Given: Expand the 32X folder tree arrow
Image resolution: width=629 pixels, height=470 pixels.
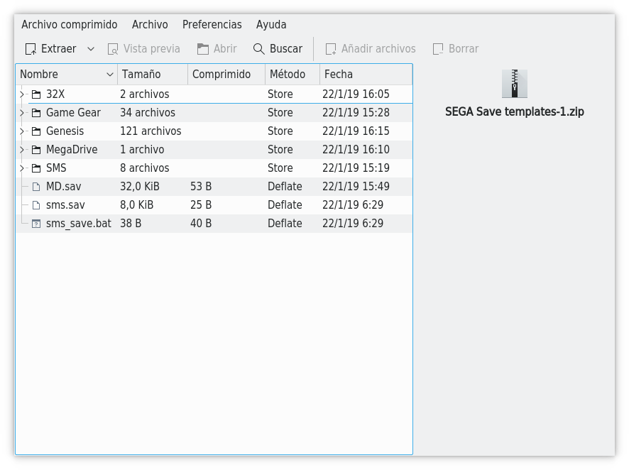Looking at the screenshot, I should (22, 94).
